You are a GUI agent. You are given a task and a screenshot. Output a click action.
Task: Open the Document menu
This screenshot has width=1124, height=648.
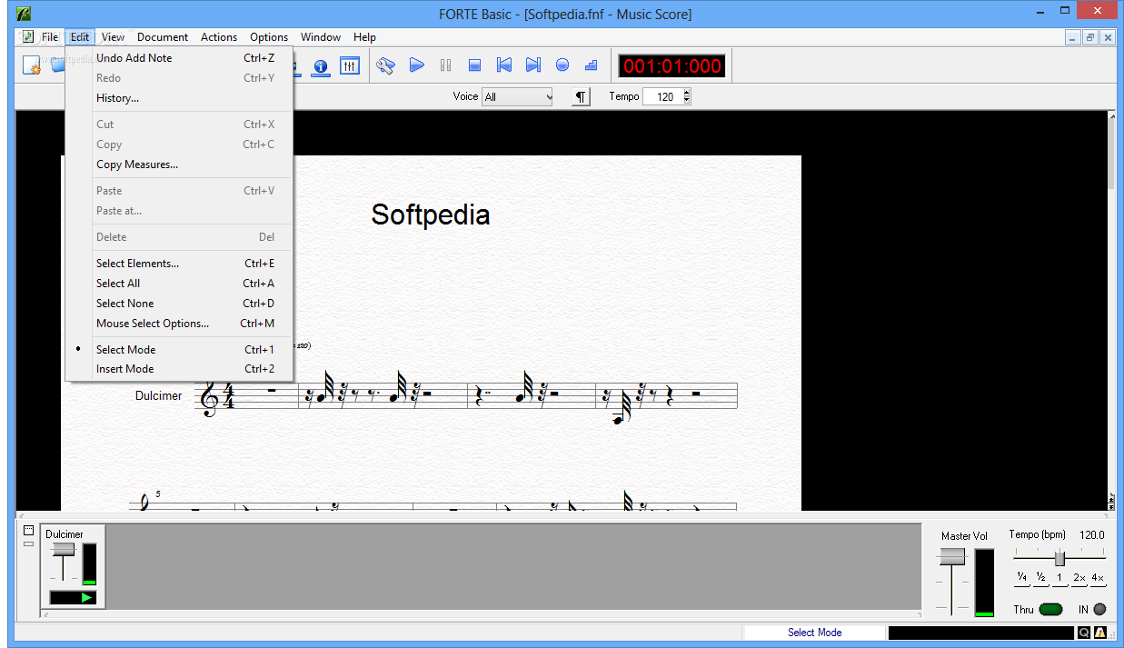tap(163, 37)
